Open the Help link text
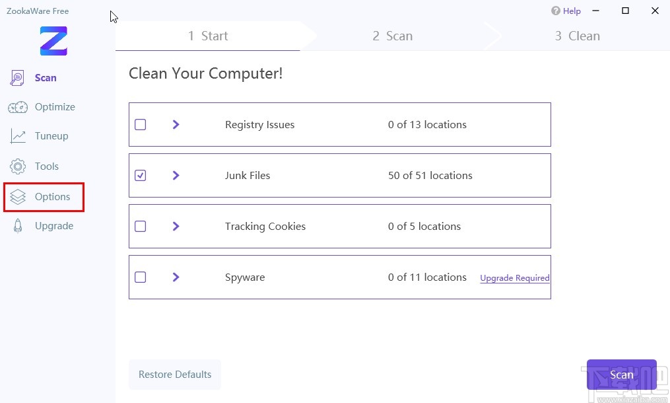 (x=572, y=11)
